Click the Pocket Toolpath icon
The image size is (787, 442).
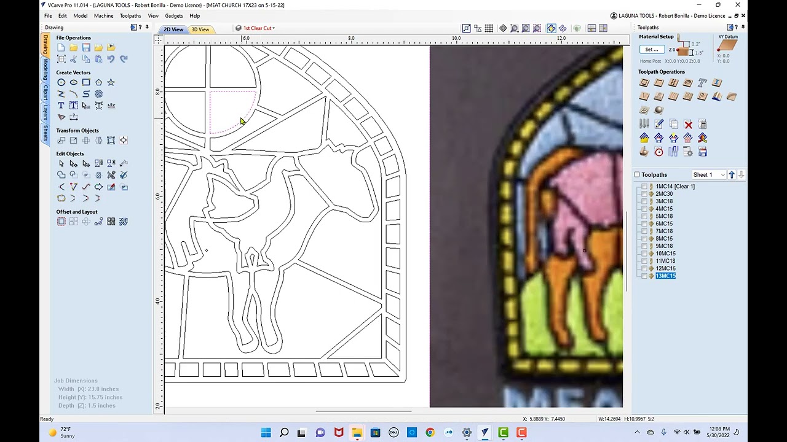pos(658,82)
